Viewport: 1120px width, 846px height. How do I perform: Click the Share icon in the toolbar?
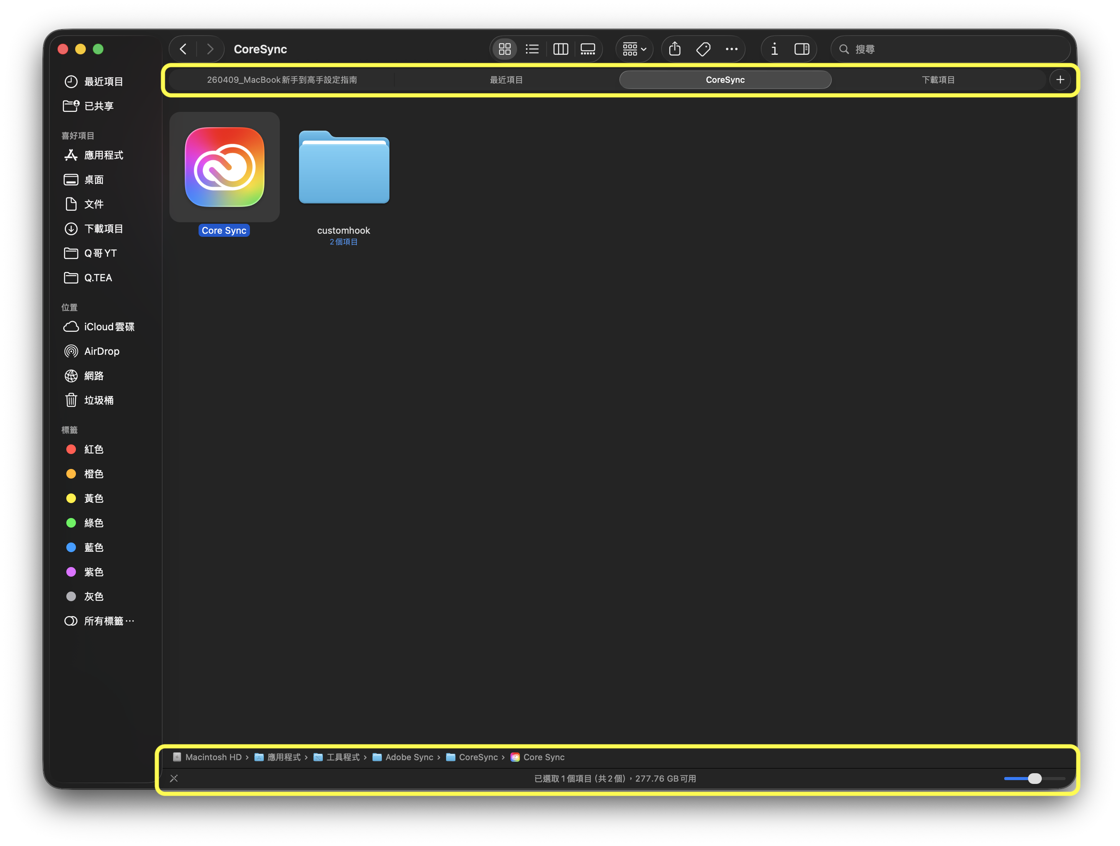pos(675,49)
